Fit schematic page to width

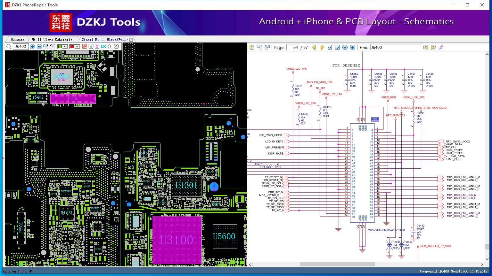tap(330, 47)
